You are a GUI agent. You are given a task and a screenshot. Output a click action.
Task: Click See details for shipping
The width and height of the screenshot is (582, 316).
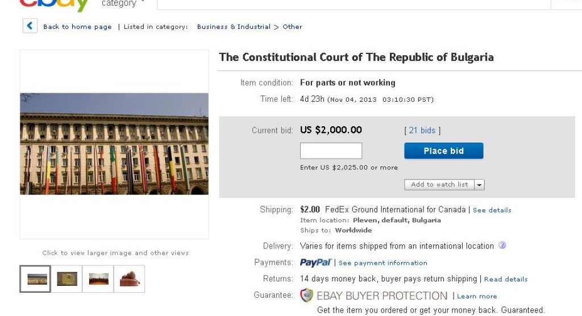point(492,210)
